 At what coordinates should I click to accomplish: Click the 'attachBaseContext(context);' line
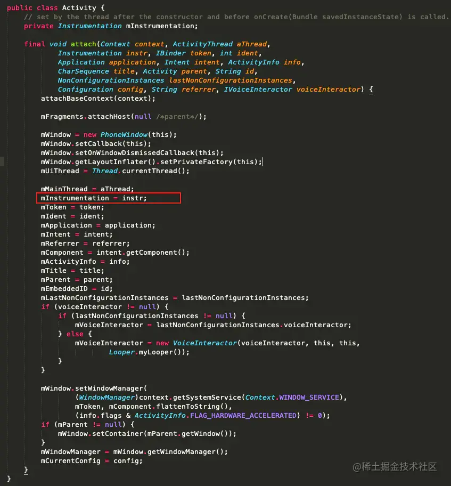coord(98,98)
